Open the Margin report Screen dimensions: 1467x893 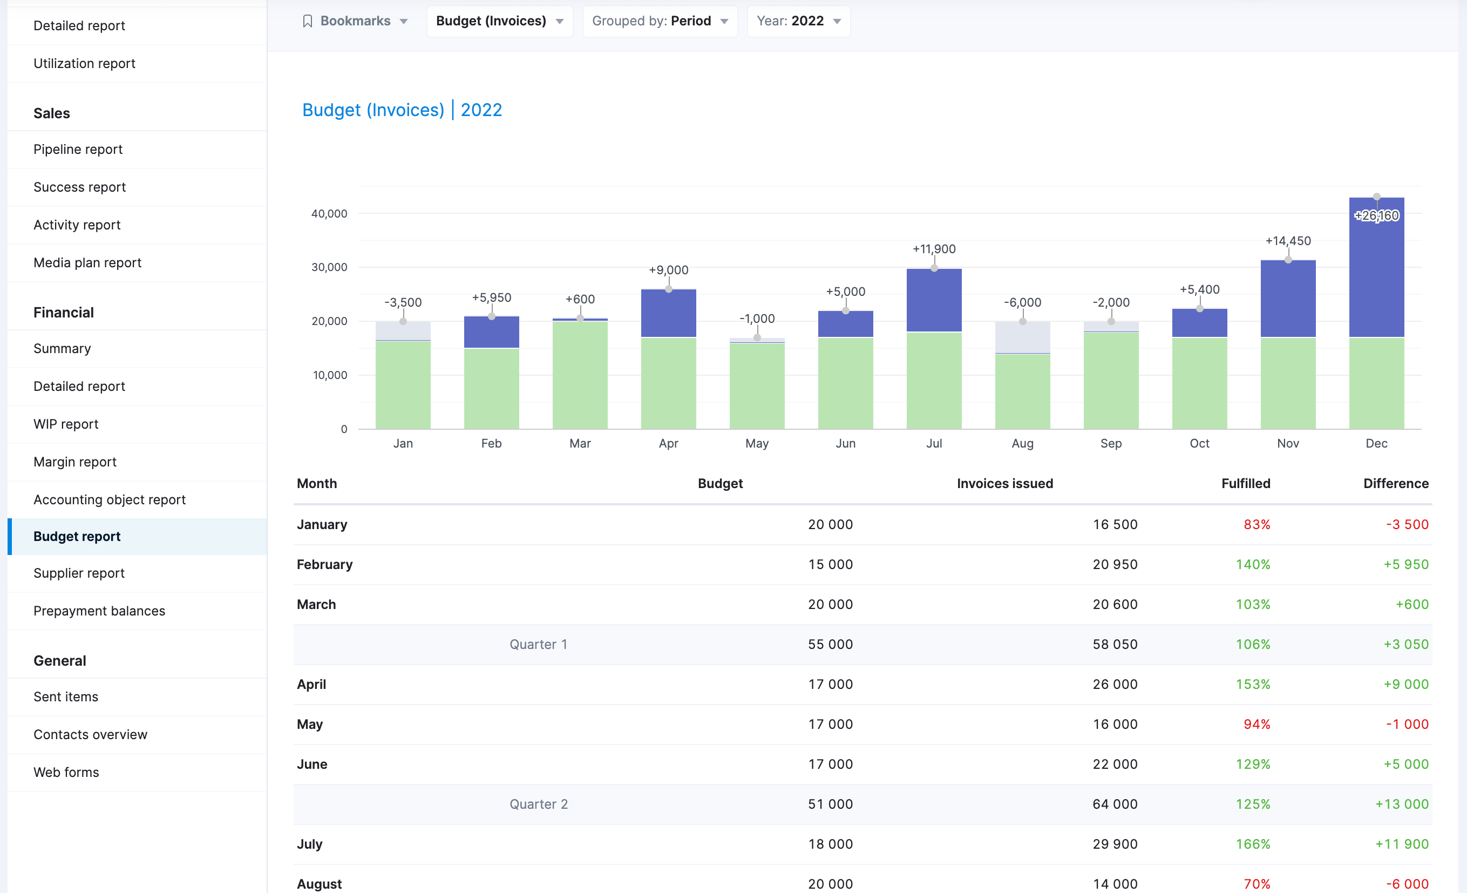point(74,462)
